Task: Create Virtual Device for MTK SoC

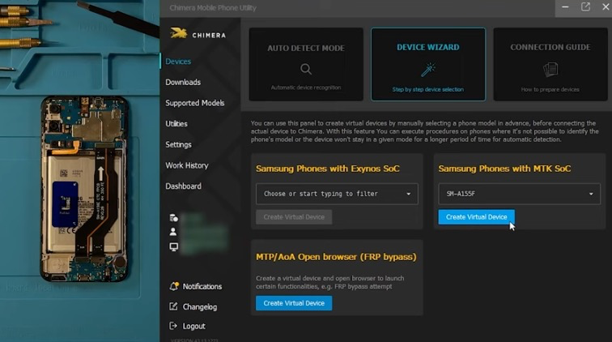Action: point(476,217)
